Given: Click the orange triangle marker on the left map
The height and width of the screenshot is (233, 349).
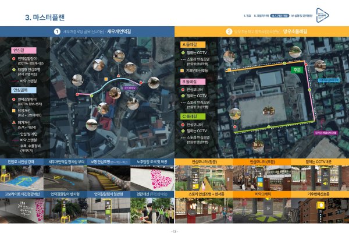Looking at the screenshot, I should tap(119, 76).
